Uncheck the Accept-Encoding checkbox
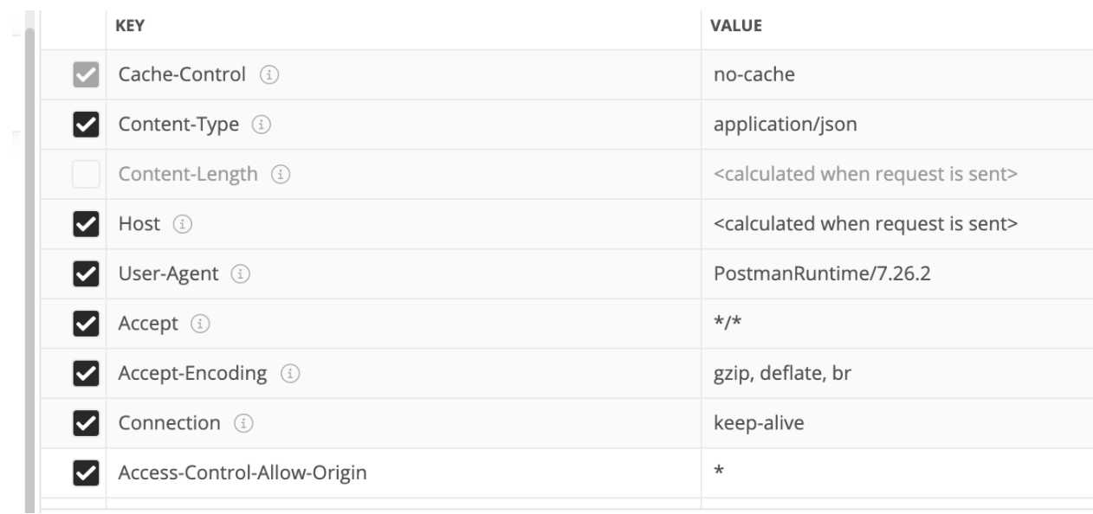 pyautogui.click(x=86, y=374)
